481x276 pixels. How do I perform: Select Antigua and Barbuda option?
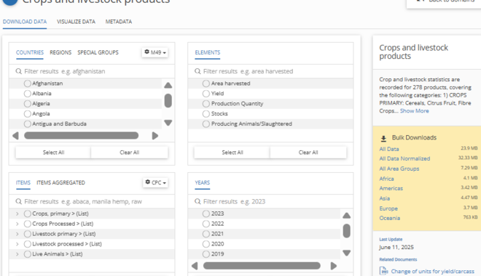pyautogui.click(x=27, y=123)
